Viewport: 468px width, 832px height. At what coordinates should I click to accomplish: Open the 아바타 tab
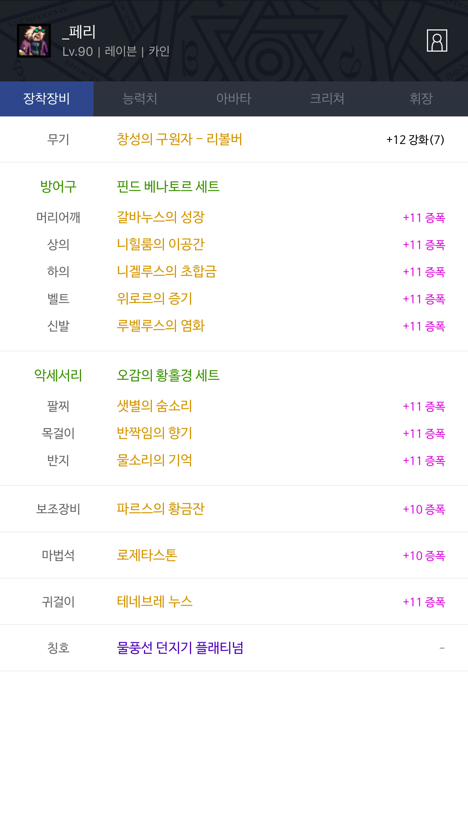tap(234, 99)
